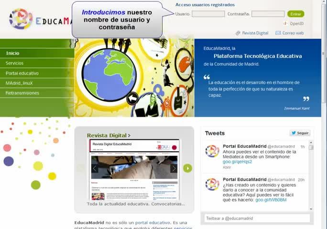327x229 pixels.
Task: Click the Immanuel Kant quote author
Action: click(x=296, y=108)
